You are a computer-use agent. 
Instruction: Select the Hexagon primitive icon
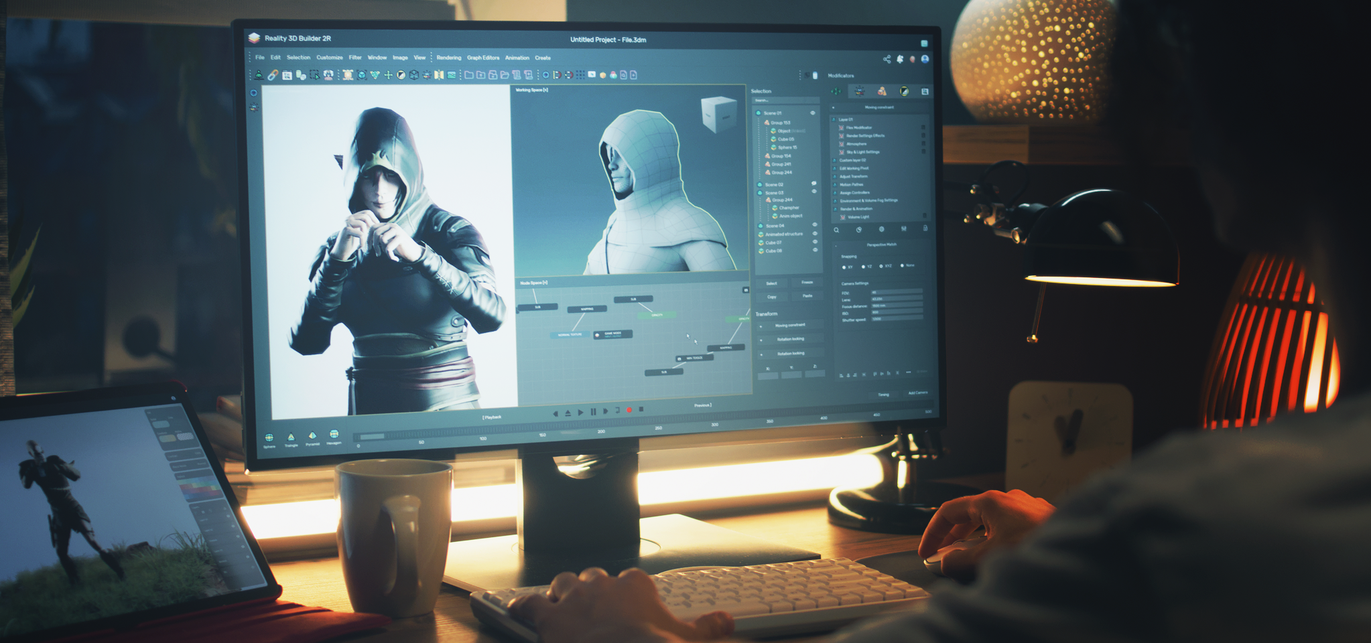coord(334,435)
